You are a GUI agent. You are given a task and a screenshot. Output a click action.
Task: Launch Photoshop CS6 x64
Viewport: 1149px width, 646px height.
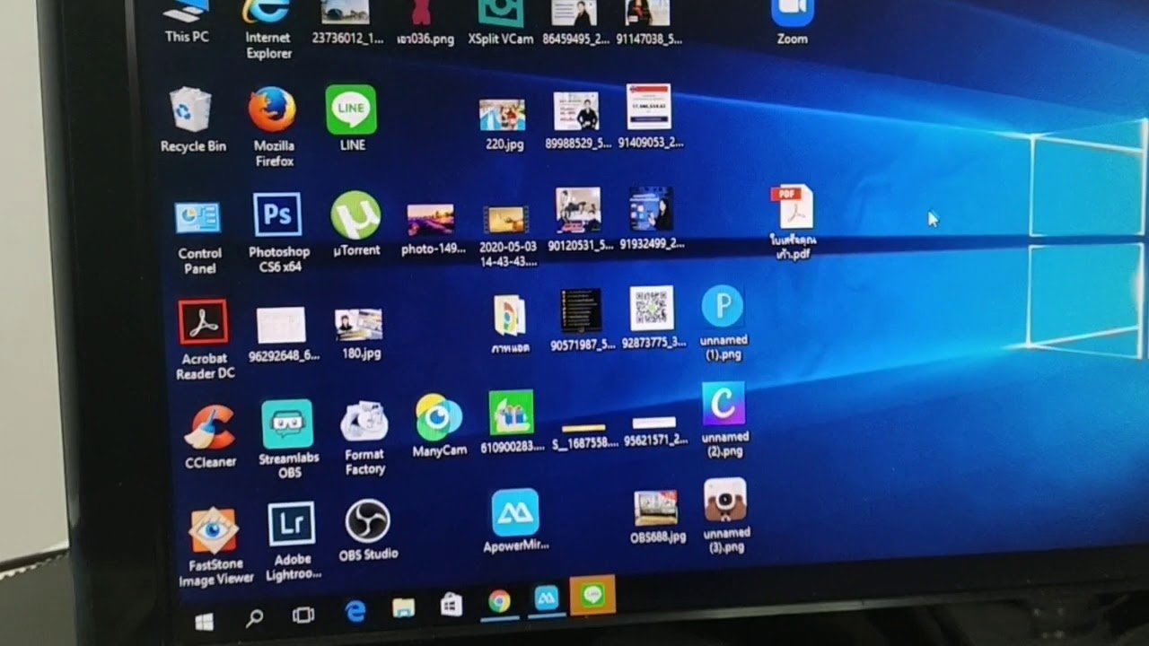(278, 232)
